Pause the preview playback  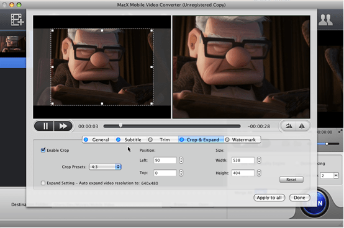point(44,126)
